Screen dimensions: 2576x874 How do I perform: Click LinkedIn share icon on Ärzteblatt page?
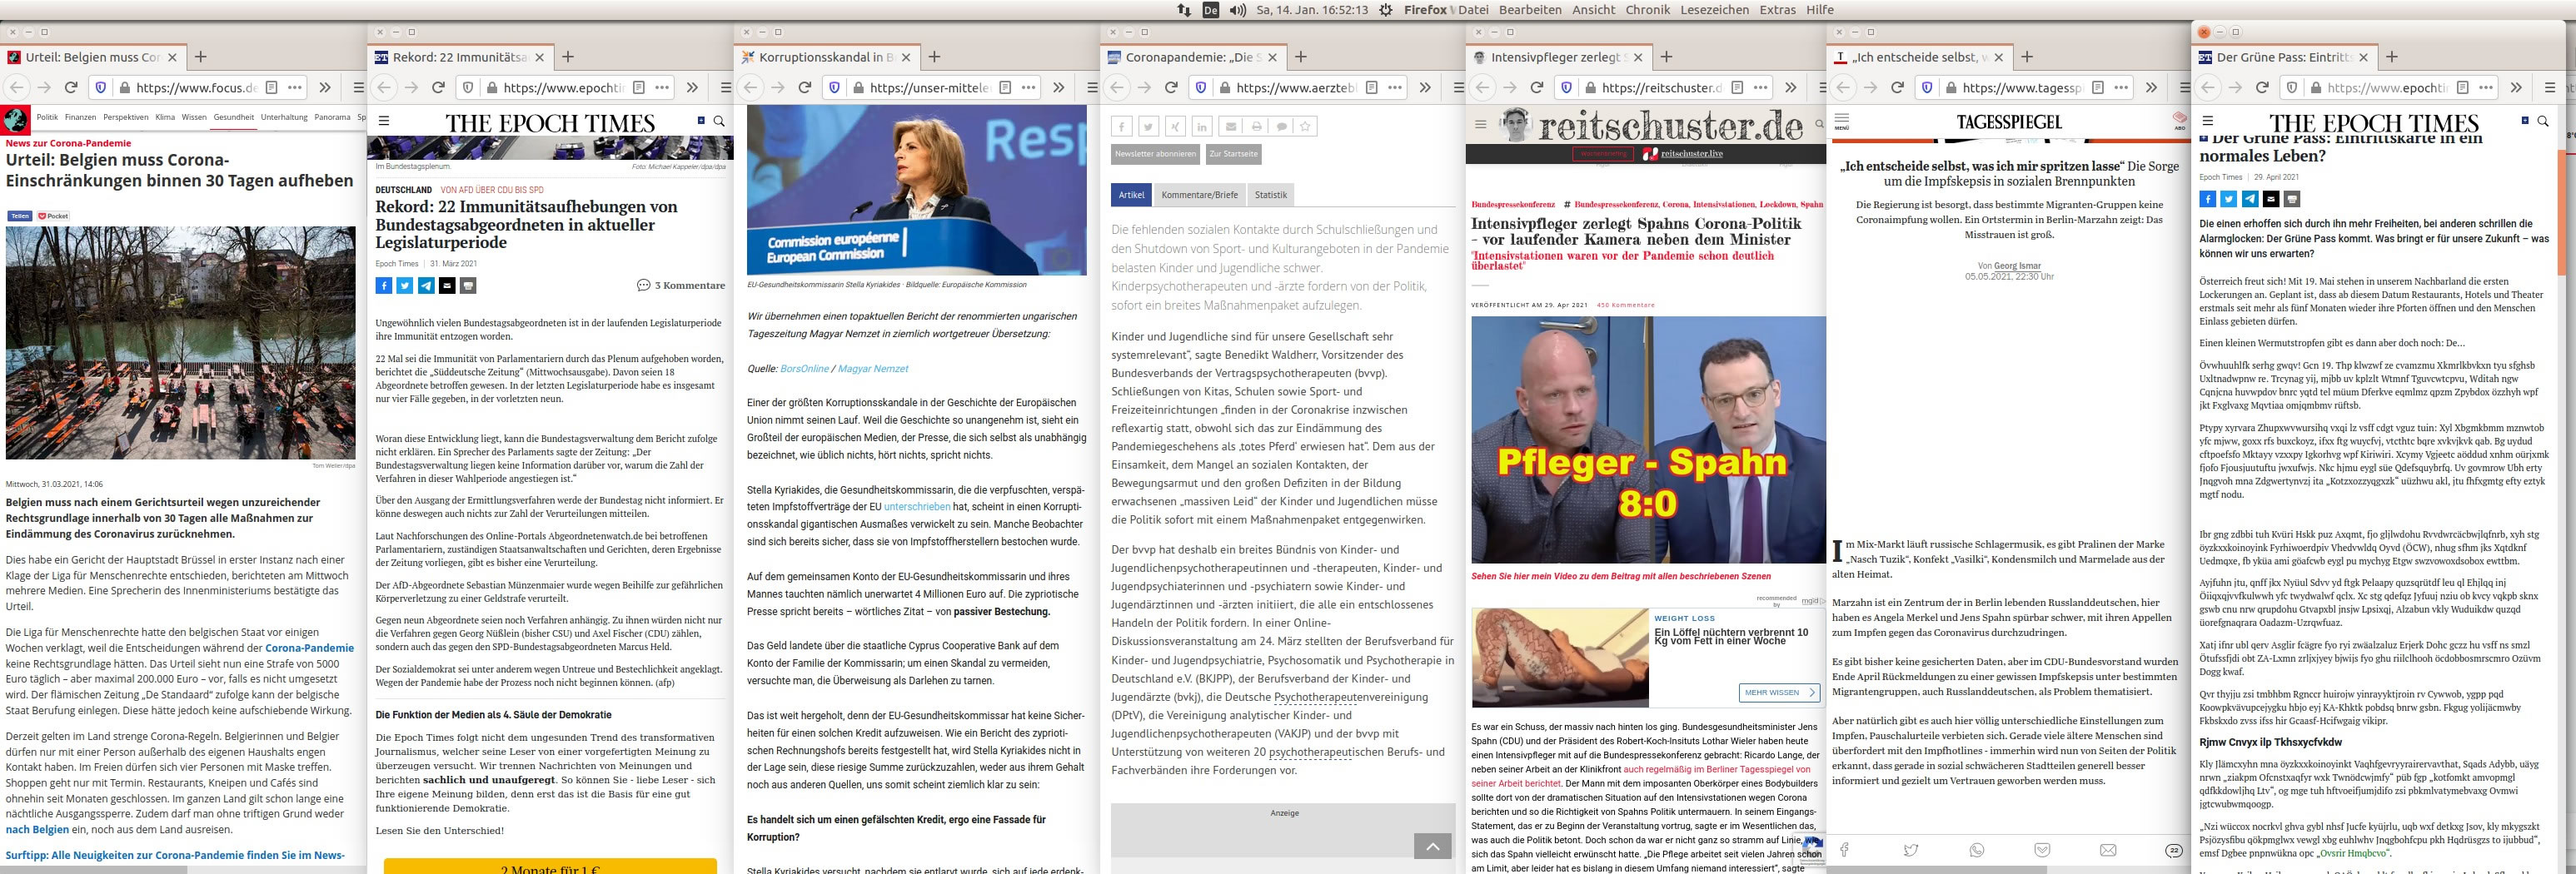click(1201, 126)
